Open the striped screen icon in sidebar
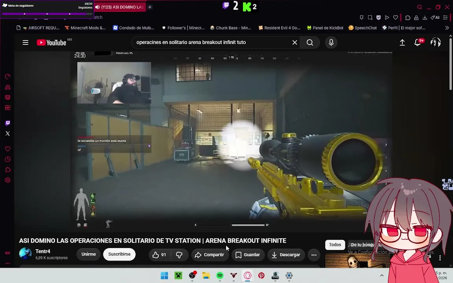 click(8, 97)
